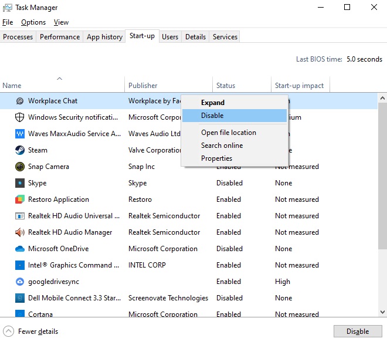
Task: Click Microsoft OneDrive row's None impact
Action: 284,249
